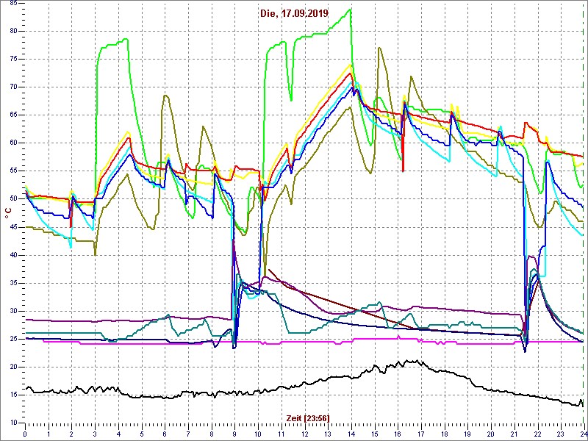This screenshot has height=441, width=588.
Task: Click hour 13 on the time axis
Action: point(327,434)
